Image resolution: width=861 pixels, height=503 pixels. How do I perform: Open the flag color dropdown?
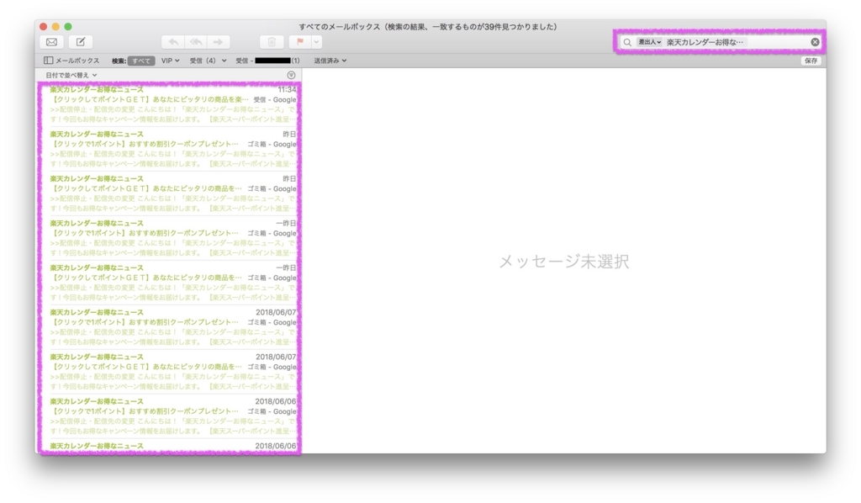(x=317, y=42)
